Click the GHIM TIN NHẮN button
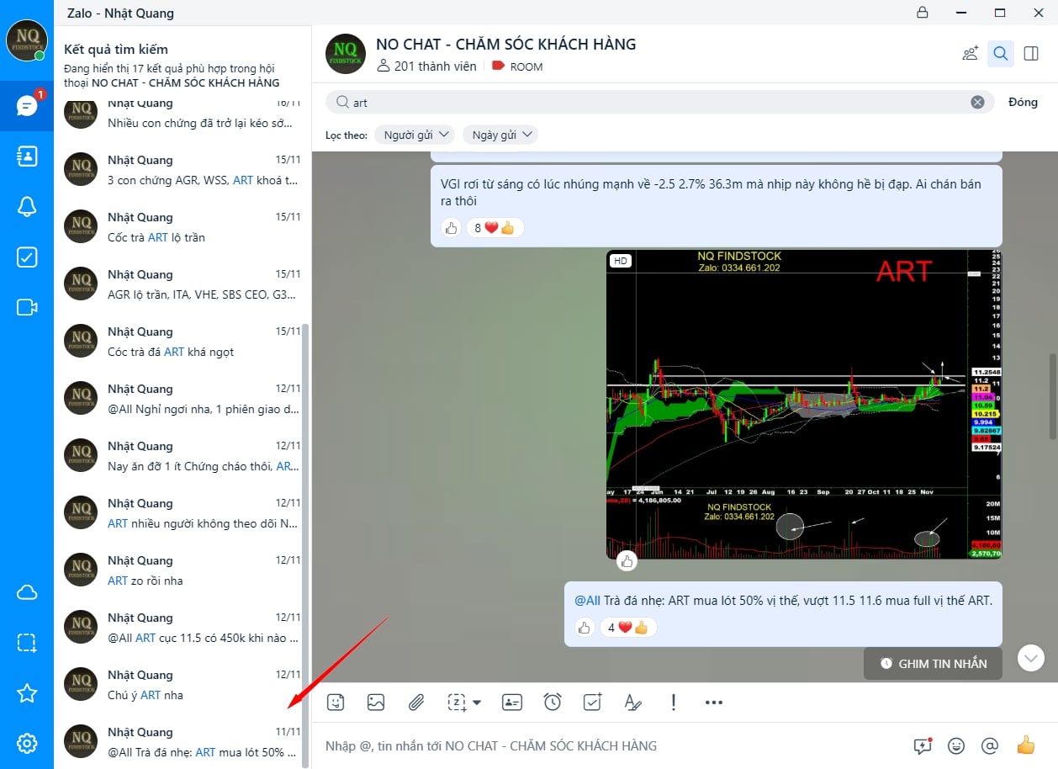Image resolution: width=1058 pixels, height=769 pixels. (933, 663)
